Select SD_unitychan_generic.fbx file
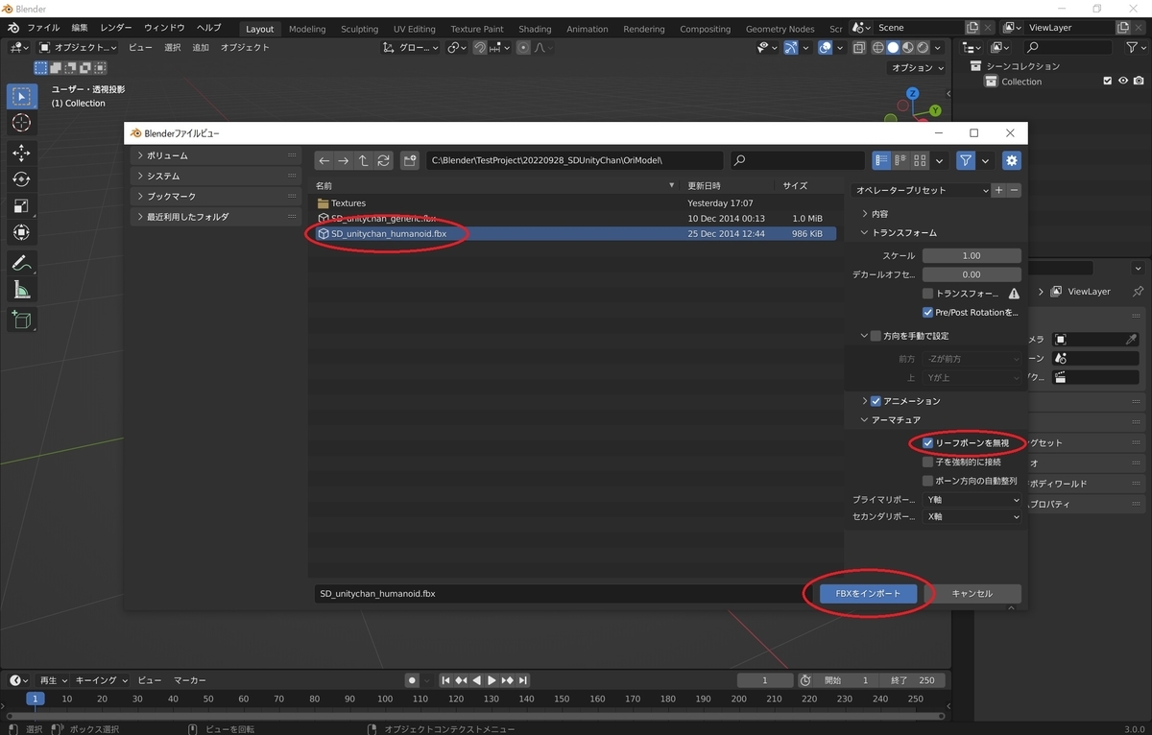This screenshot has height=735, width=1152. point(576,219)
